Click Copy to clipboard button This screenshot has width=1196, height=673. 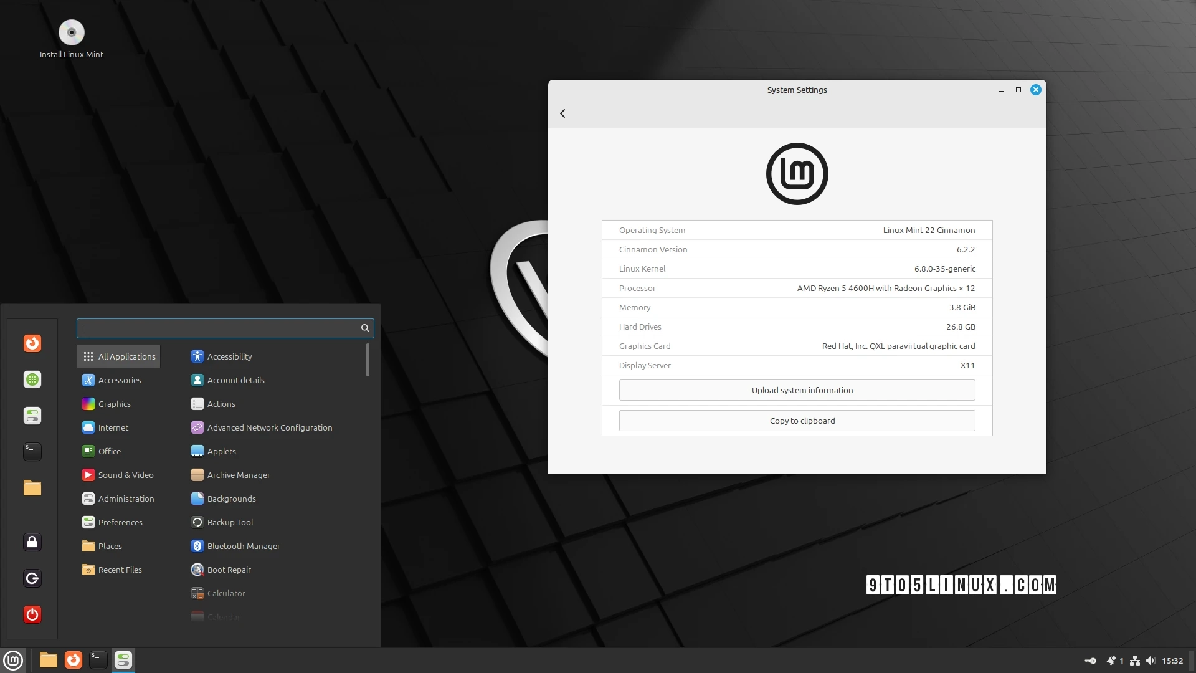(x=802, y=420)
